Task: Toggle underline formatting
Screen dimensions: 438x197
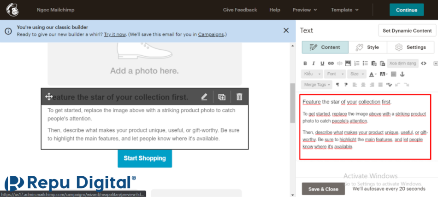Action: (322, 64)
